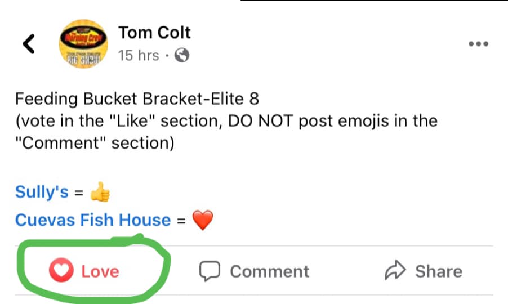
Task: Click the 15 hrs timestamp
Action: [138, 55]
